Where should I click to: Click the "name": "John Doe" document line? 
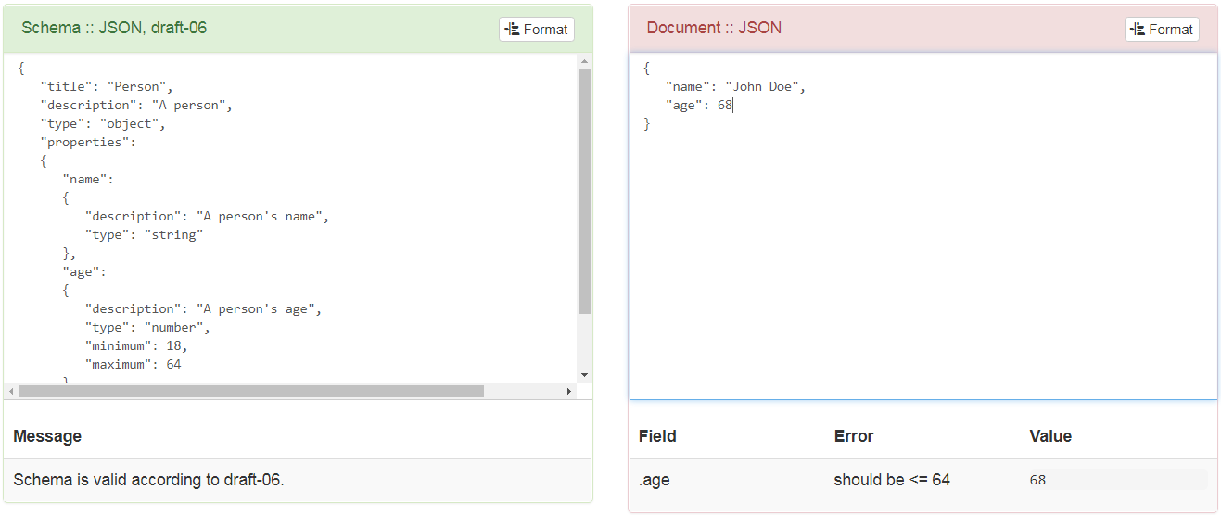(736, 86)
